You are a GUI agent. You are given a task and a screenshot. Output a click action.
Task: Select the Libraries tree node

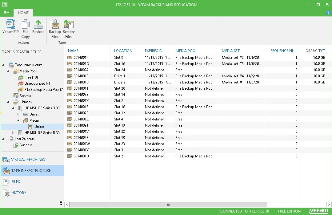26,102
